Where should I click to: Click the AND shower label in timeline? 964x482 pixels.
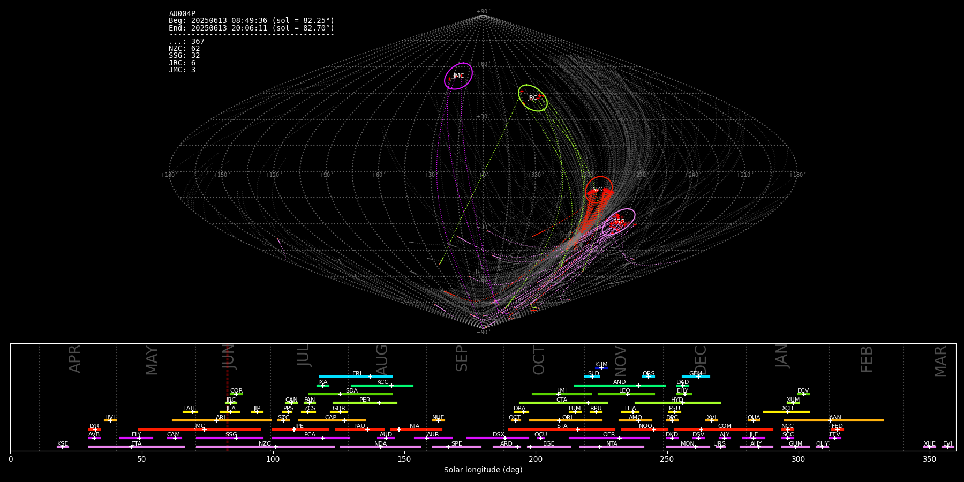620,382
